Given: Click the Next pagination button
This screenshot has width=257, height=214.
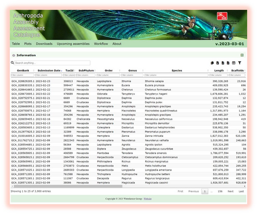Looking at the screenshot, I should [x=231, y=191].
